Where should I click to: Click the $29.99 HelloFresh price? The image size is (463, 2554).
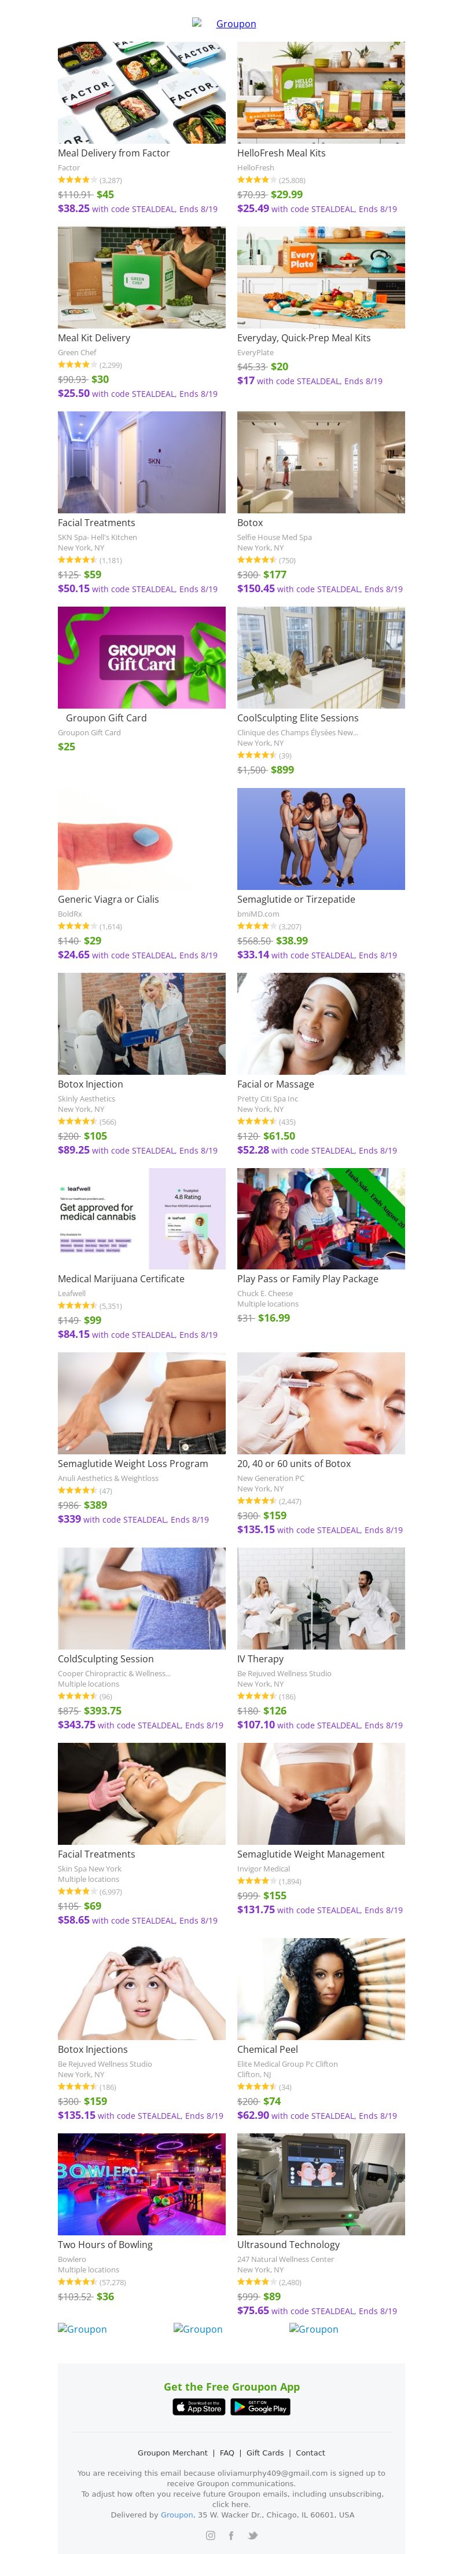[x=287, y=194]
